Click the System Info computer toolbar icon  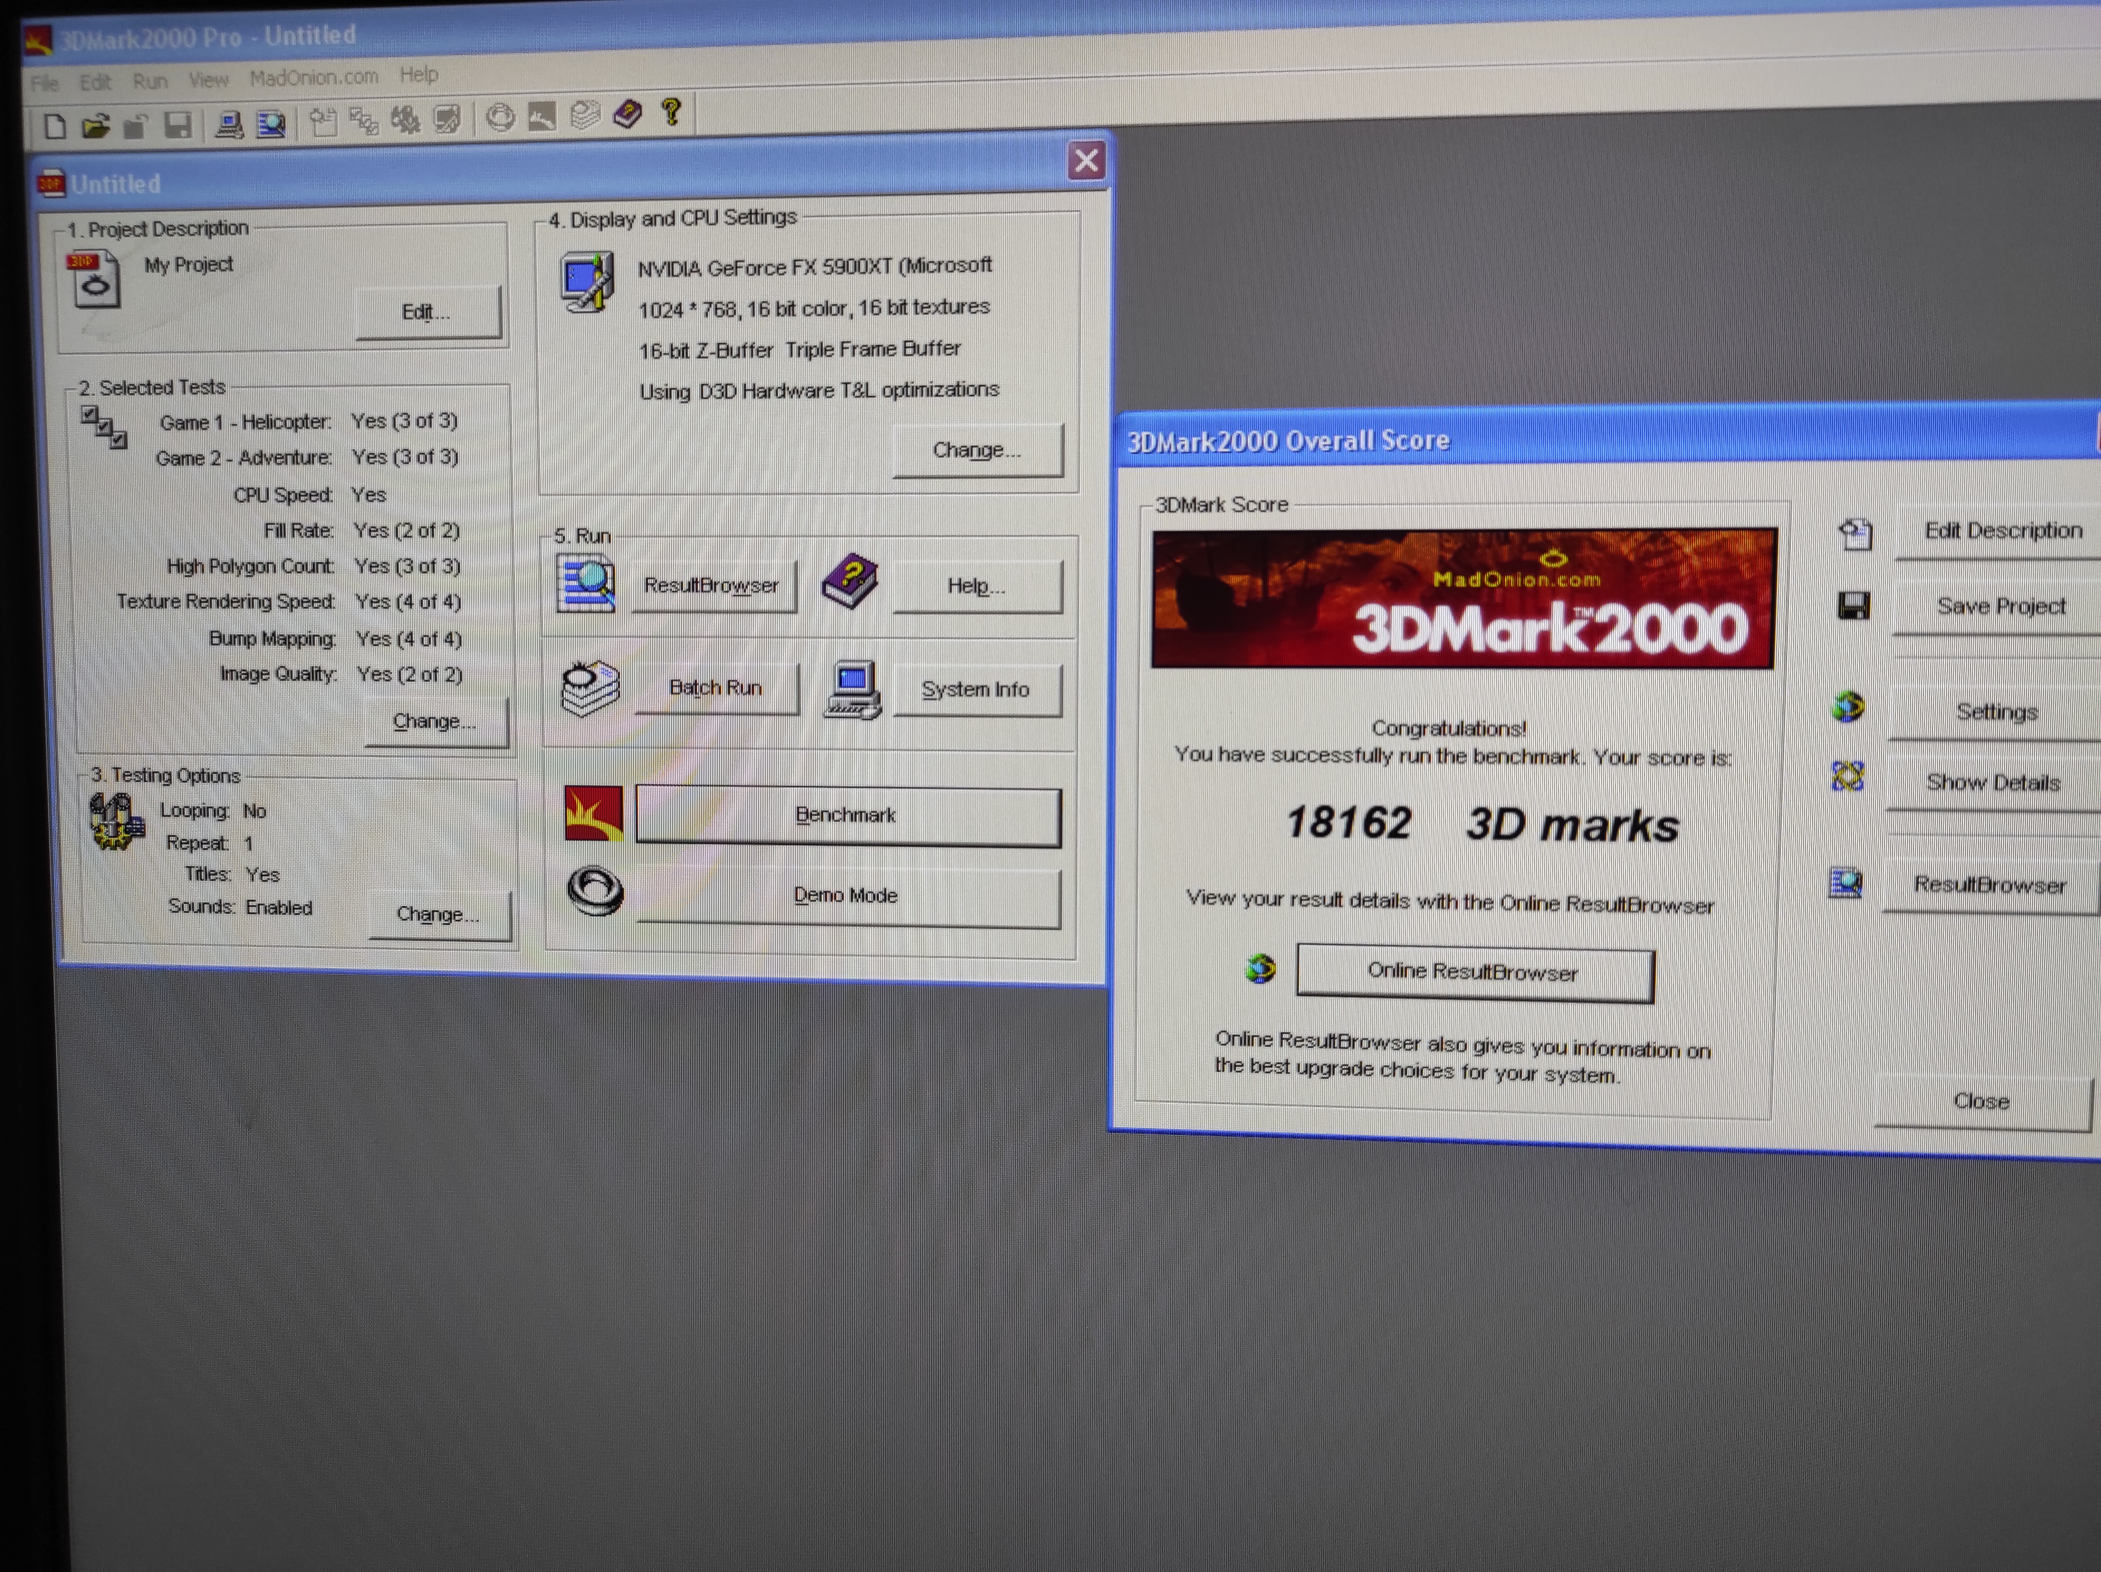229,125
